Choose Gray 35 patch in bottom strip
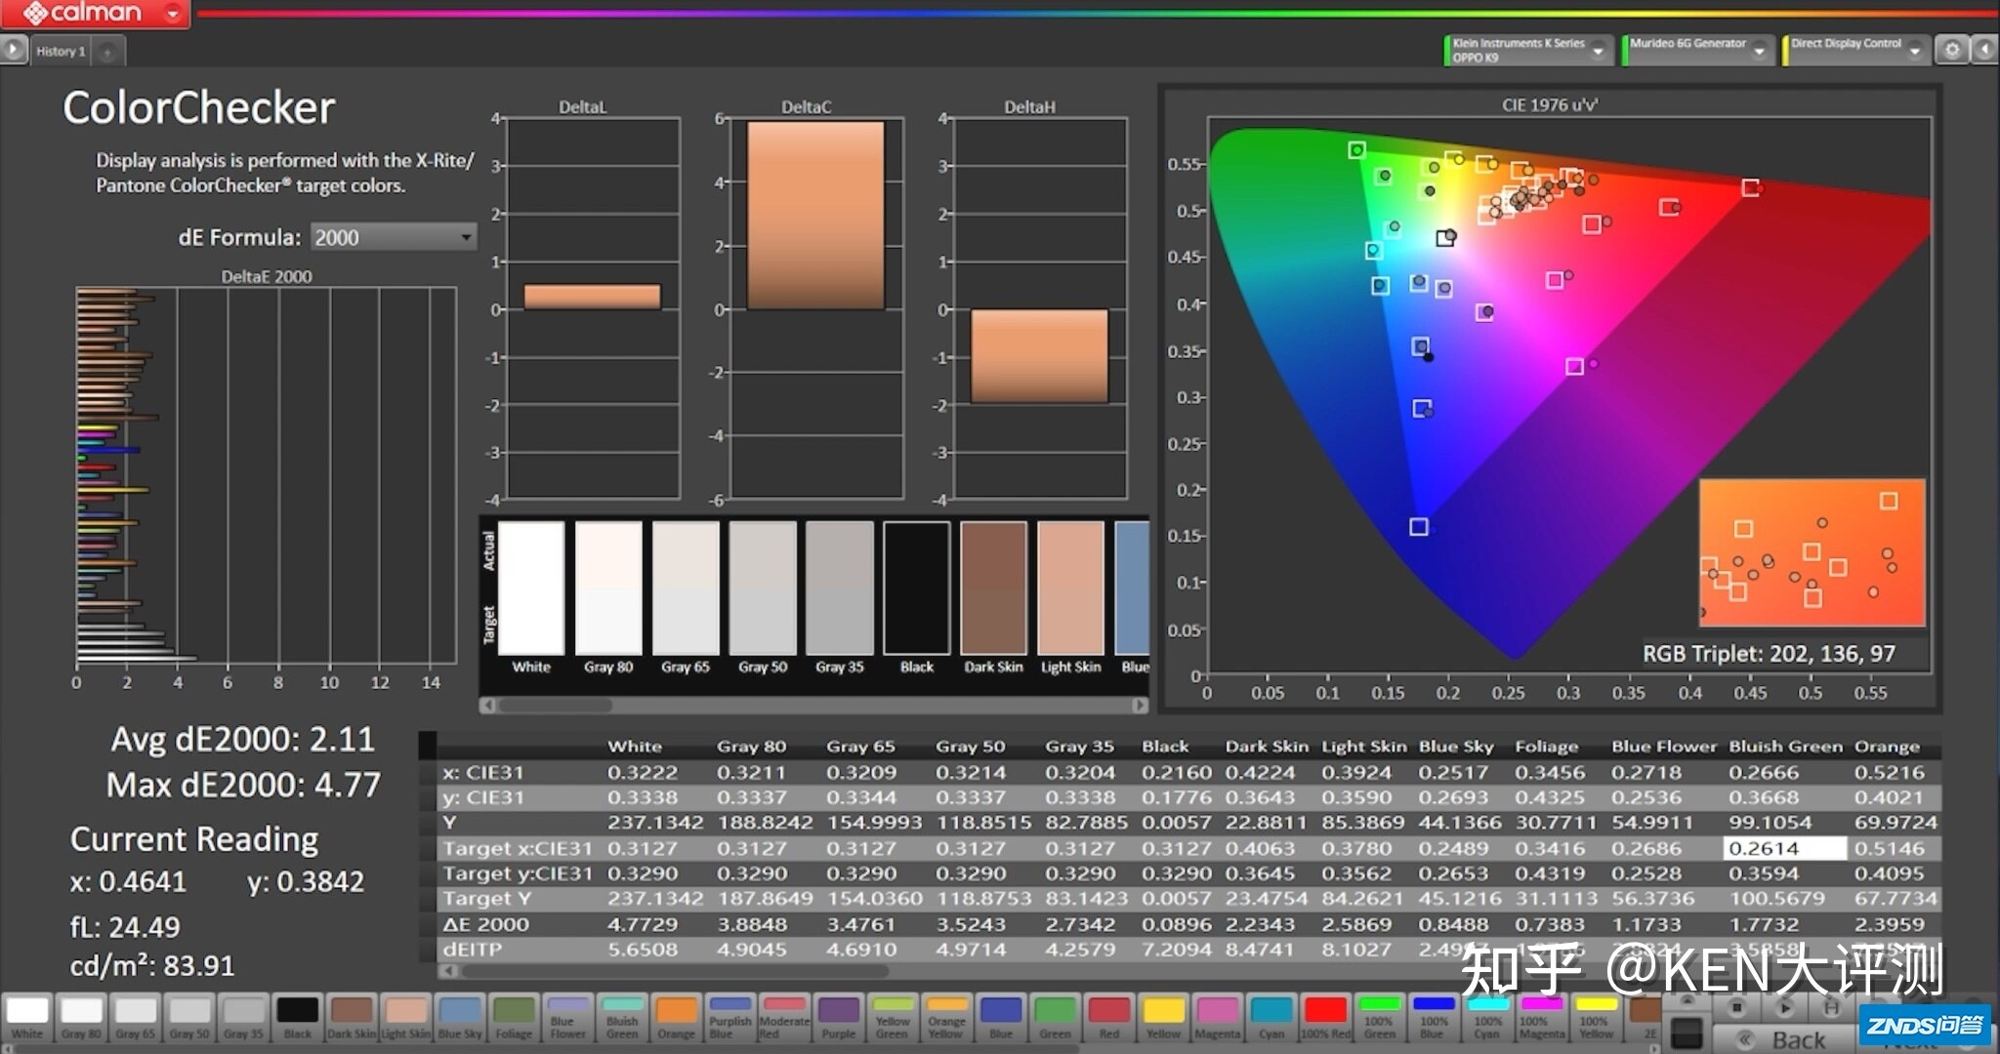This screenshot has height=1054, width=2000. 243,1018
